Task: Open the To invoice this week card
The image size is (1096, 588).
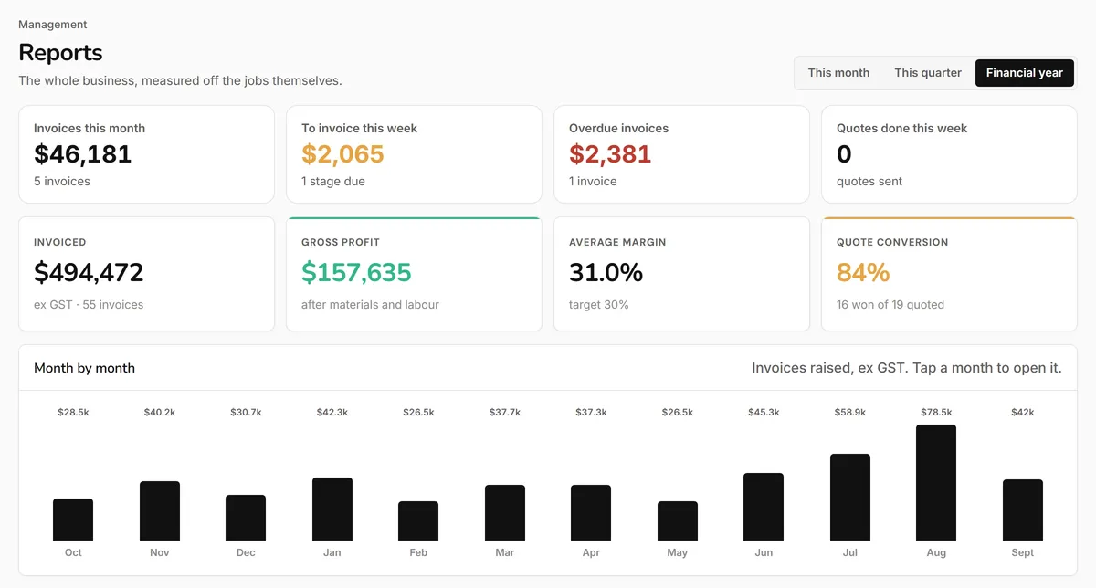Action: (x=414, y=154)
